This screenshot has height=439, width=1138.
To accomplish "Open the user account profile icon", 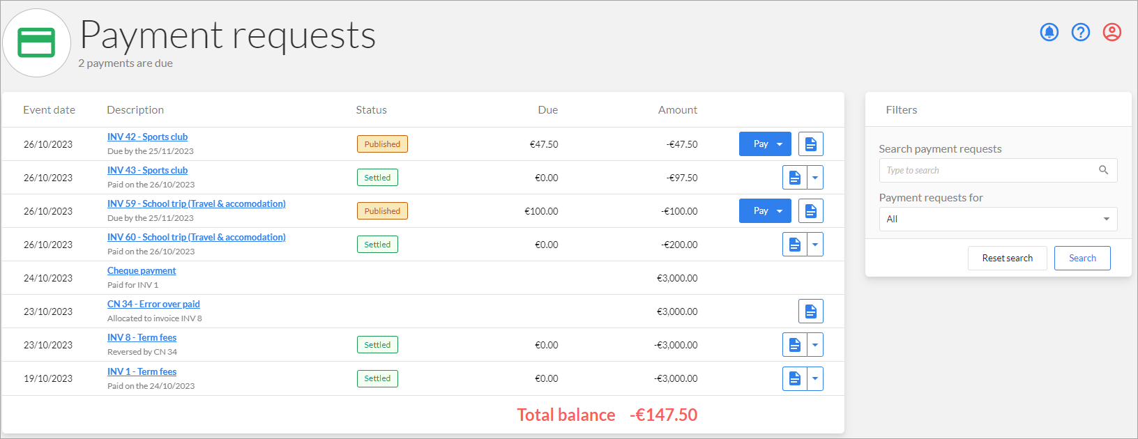I will pos(1112,32).
